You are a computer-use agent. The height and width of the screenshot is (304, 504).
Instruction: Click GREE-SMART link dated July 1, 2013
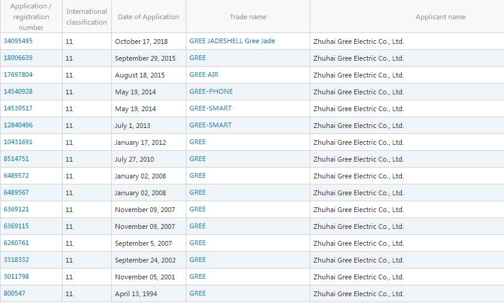click(211, 125)
